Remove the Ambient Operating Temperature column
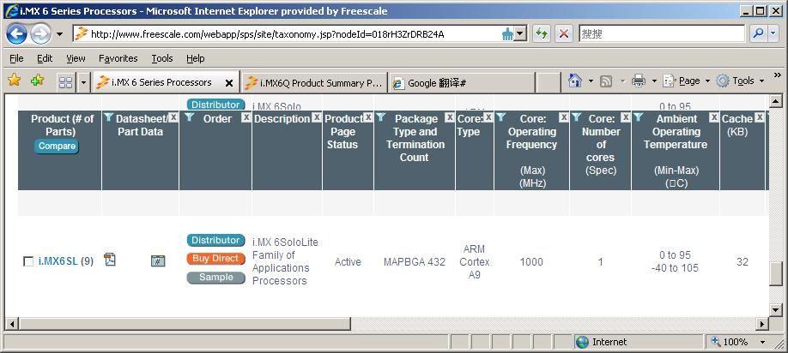The width and height of the screenshot is (788, 353). 714,117
